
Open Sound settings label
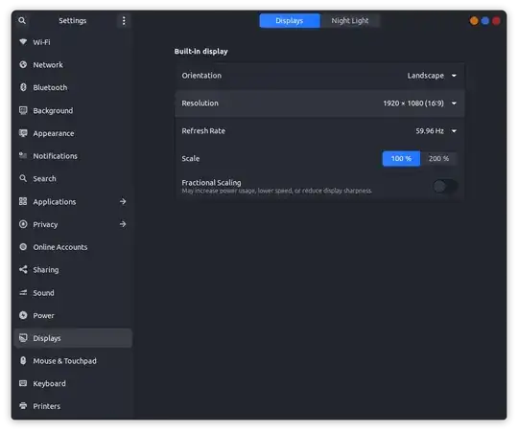tap(43, 293)
